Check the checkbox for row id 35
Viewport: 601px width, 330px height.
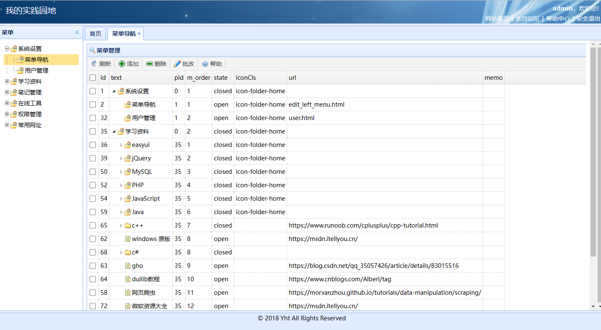93,131
